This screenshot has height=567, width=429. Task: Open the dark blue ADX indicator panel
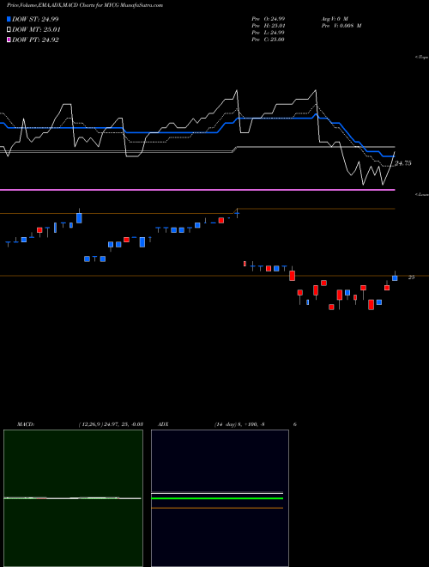(x=220, y=498)
